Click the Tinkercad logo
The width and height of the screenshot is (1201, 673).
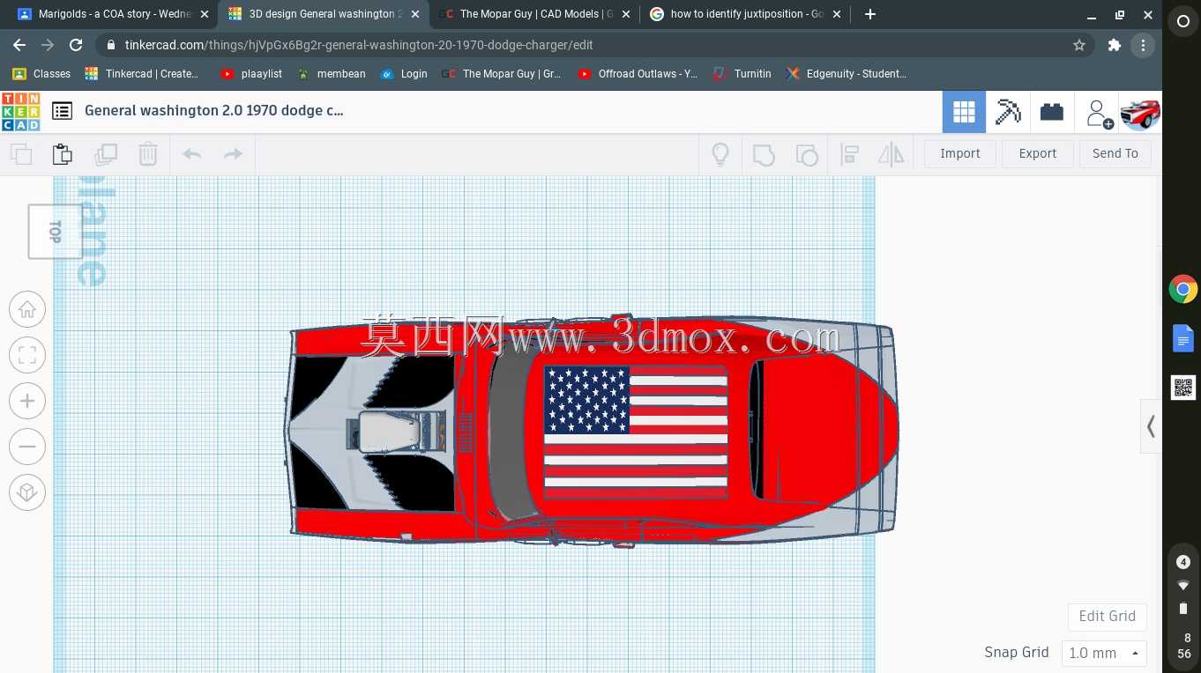click(20, 112)
